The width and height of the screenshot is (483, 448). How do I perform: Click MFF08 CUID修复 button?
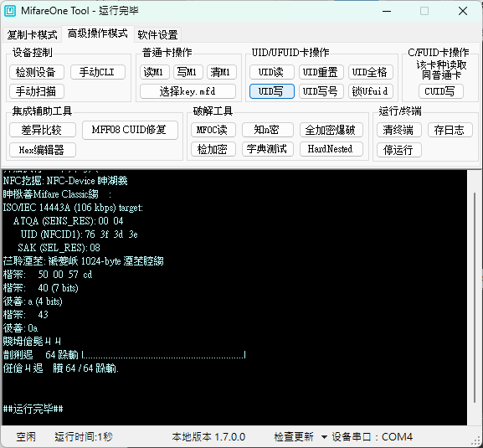(x=130, y=130)
